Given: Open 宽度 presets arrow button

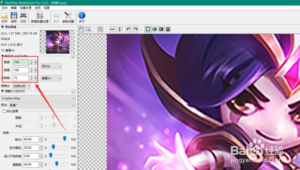Looking at the screenshot, I should click(36, 62).
